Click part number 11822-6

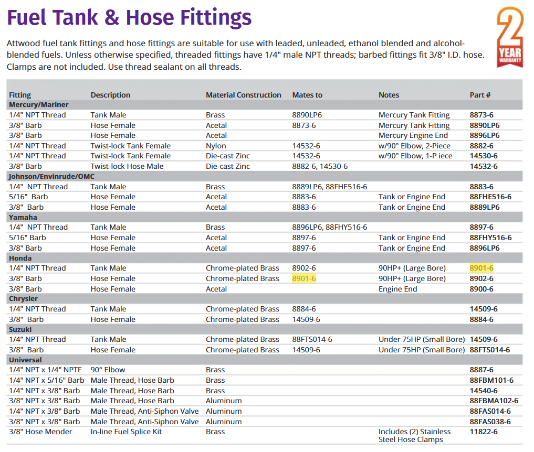pos(483,432)
